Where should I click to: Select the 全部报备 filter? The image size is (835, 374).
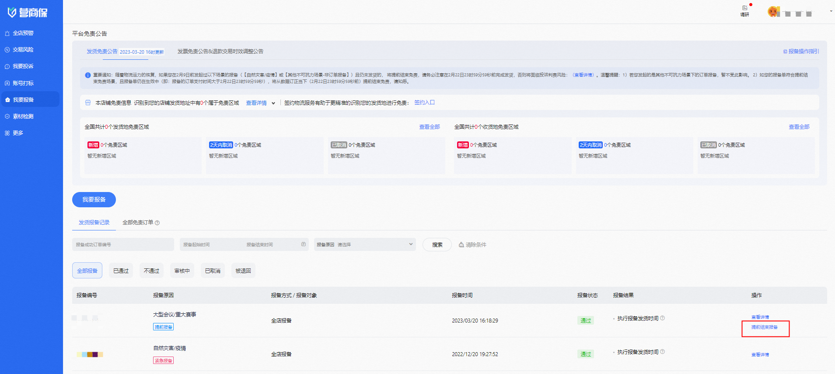87,271
